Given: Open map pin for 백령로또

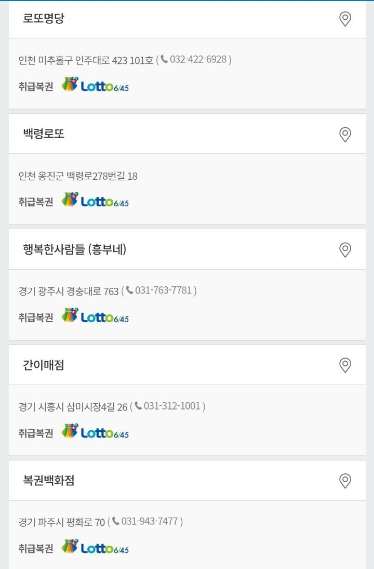Looking at the screenshot, I should tap(345, 135).
